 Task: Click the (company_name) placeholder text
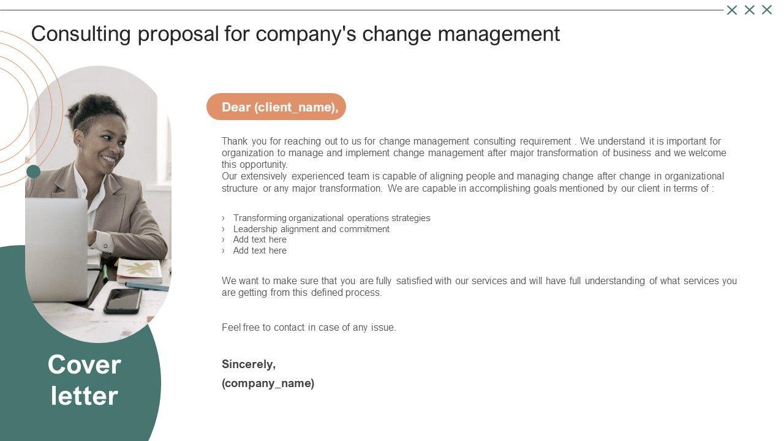click(268, 383)
